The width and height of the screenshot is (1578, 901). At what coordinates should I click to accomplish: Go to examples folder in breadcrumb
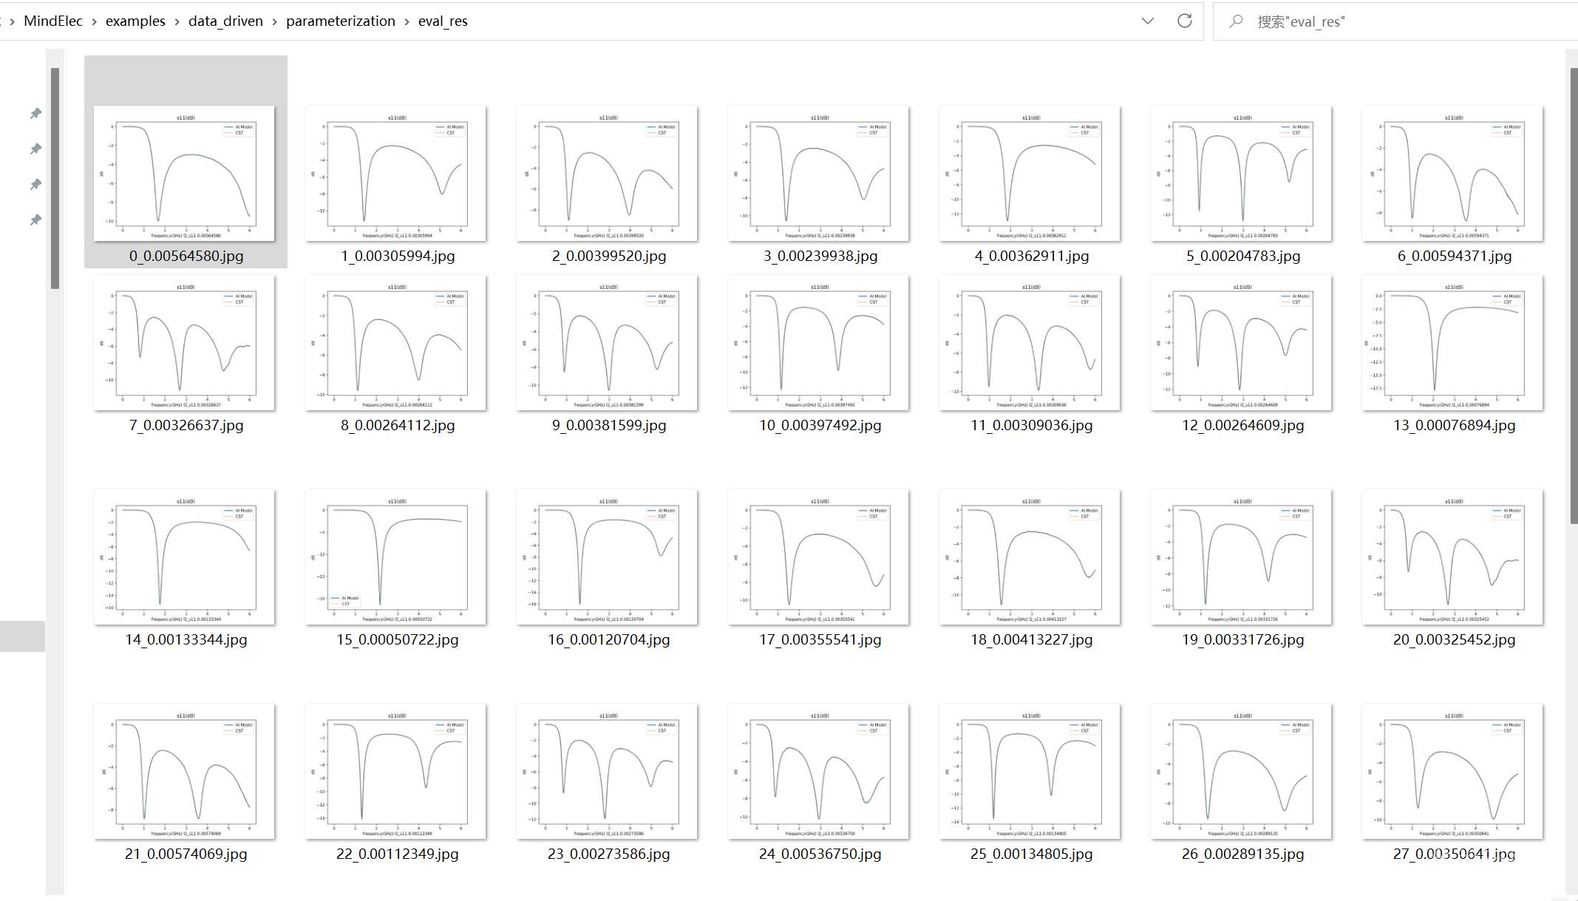(135, 21)
